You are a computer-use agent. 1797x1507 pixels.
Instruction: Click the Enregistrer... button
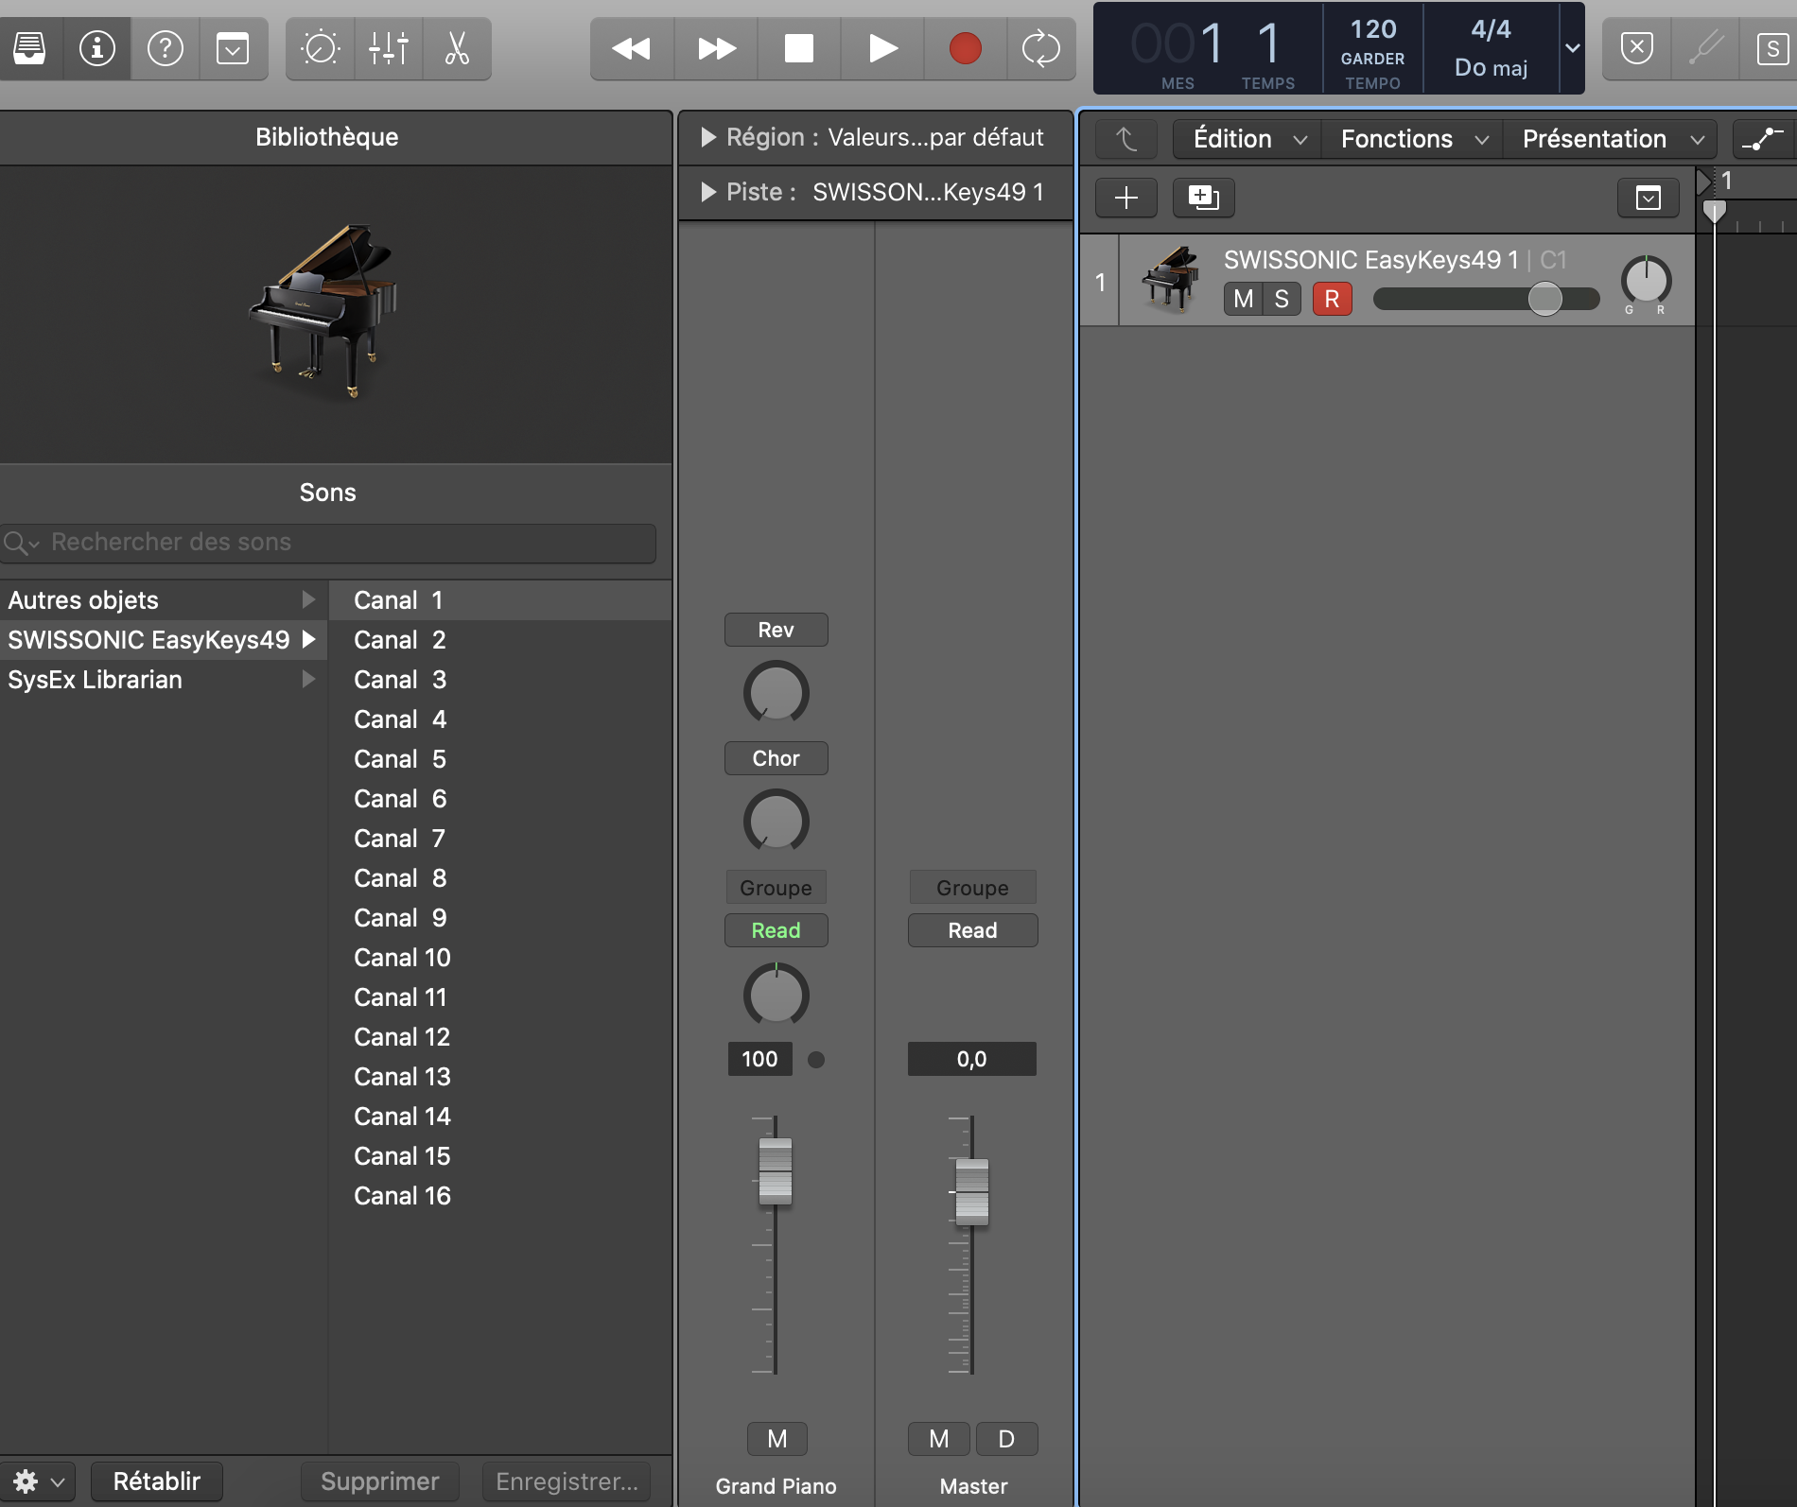pyautogui.click(x=567, y=1481)
